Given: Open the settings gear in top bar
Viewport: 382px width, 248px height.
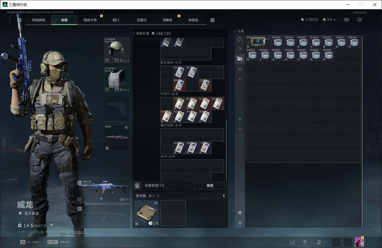Looking at the screenshot, I should coord(360,20).
